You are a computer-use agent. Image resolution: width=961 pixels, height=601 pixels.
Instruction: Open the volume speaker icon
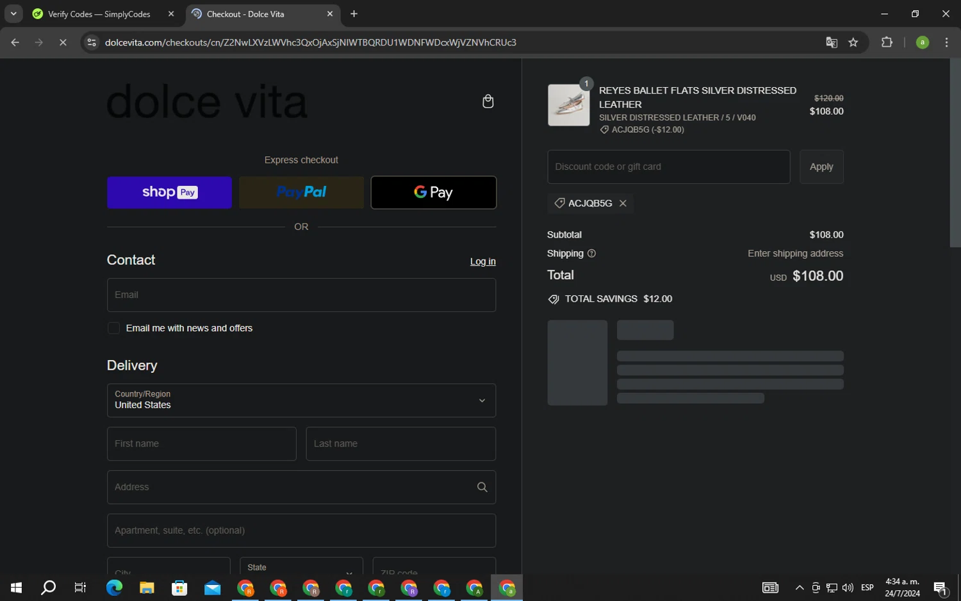(848, 588)
